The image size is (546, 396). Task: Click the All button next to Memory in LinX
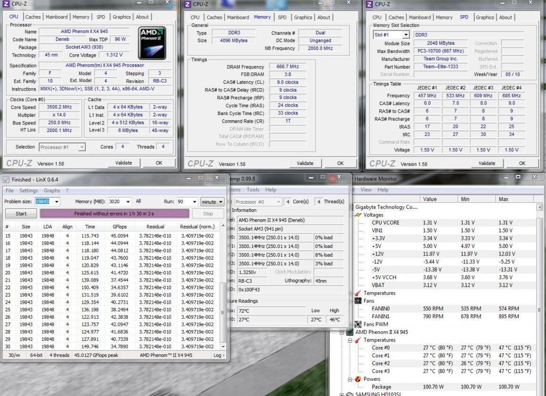[x=138, y=201]
